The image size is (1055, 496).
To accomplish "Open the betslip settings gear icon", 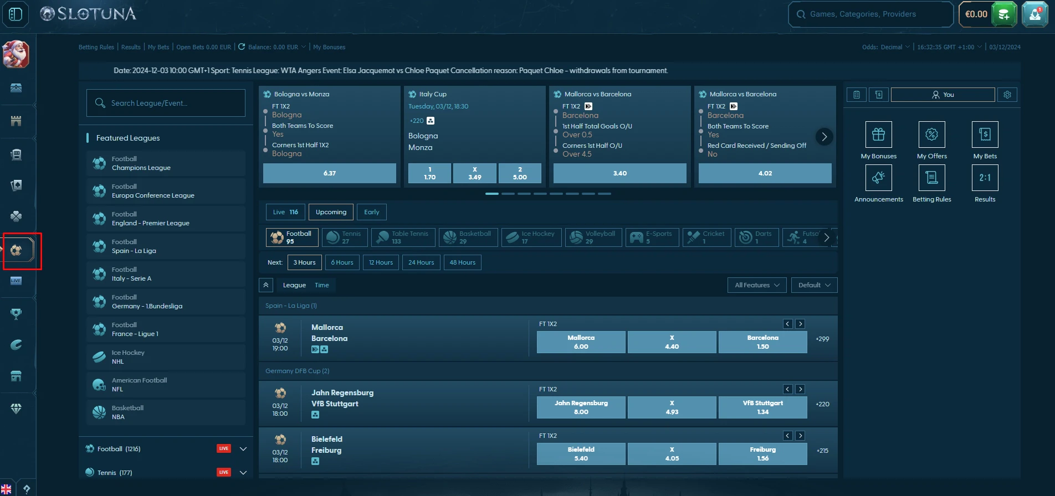I will pos(1007,95).
